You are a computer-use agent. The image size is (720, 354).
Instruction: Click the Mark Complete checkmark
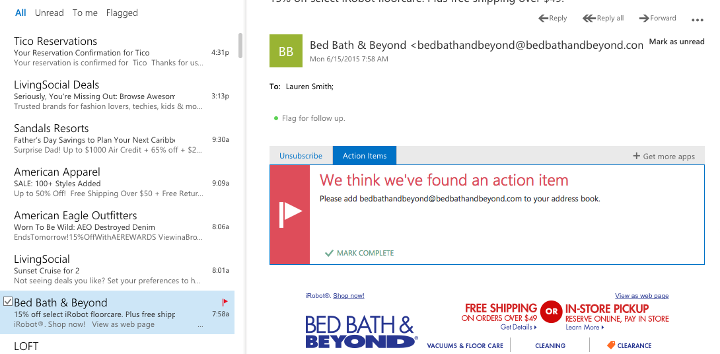click(x=329, y=253)
